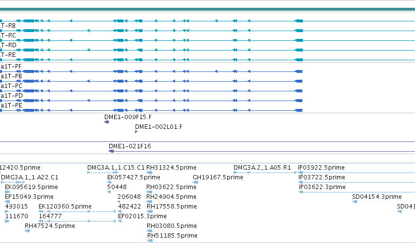
Task: Click the EK057427.5prime EST label
Action: [x=134, y=177]
